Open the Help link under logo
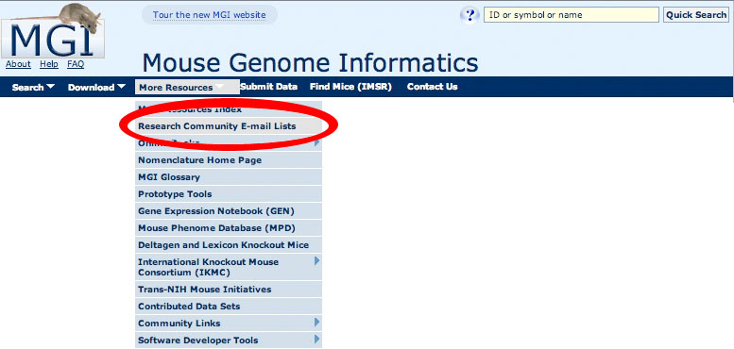 click(x=49, y=64)
